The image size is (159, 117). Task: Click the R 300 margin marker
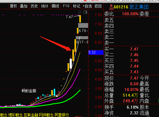[111, 7]
